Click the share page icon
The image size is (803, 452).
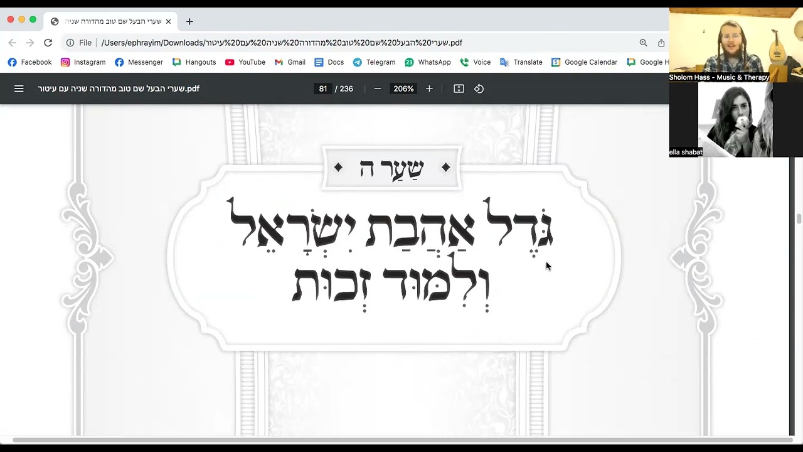point(661,43)
